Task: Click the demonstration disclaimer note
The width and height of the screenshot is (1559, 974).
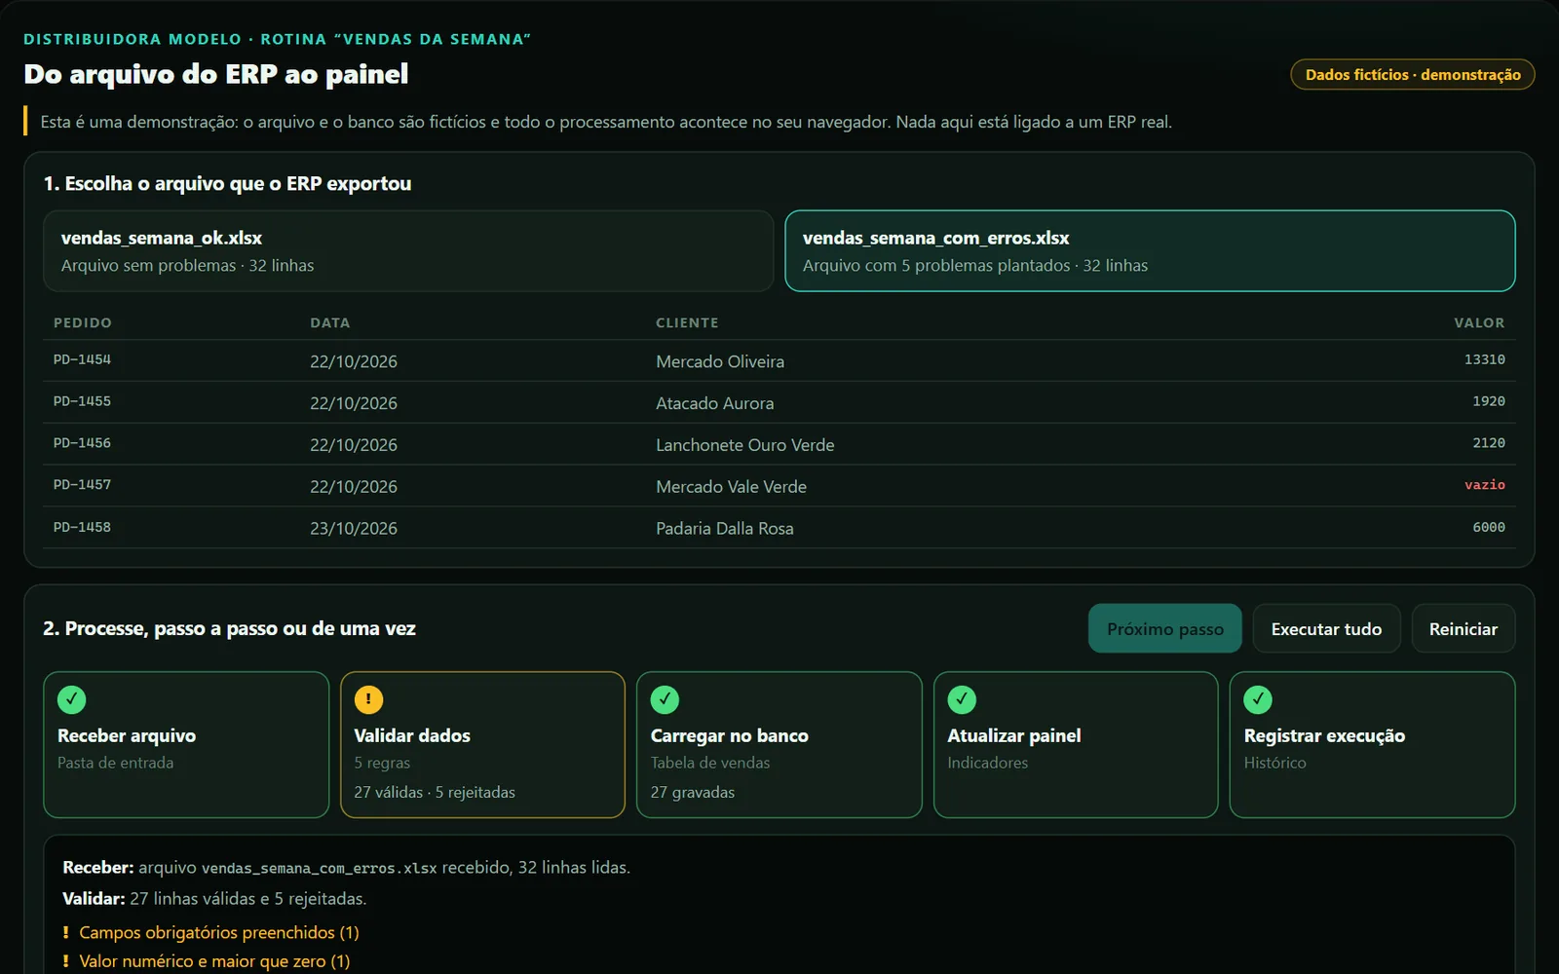Action: (x=606, y=122)
